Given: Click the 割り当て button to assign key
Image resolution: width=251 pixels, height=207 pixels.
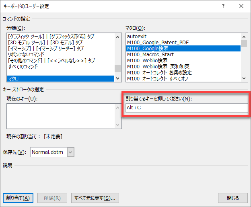Looking at the screenshot, I should click(18, 198).
